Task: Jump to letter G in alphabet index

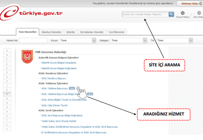Action: [x=7, y=77]
